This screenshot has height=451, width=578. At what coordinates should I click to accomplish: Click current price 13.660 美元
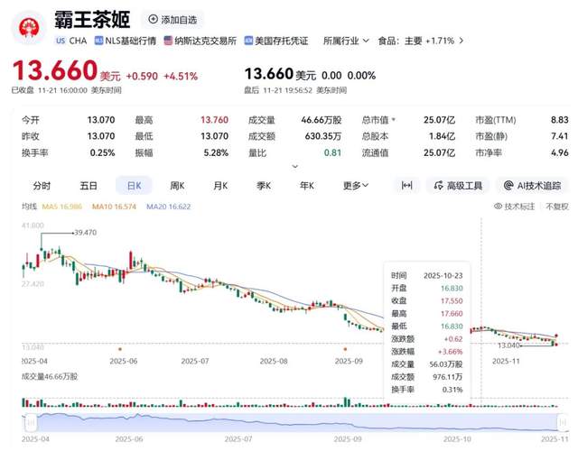[66, 70]
